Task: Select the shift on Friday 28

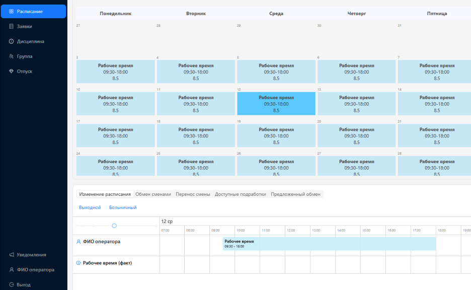Action: pyautogui.click(x=434, y=166)
